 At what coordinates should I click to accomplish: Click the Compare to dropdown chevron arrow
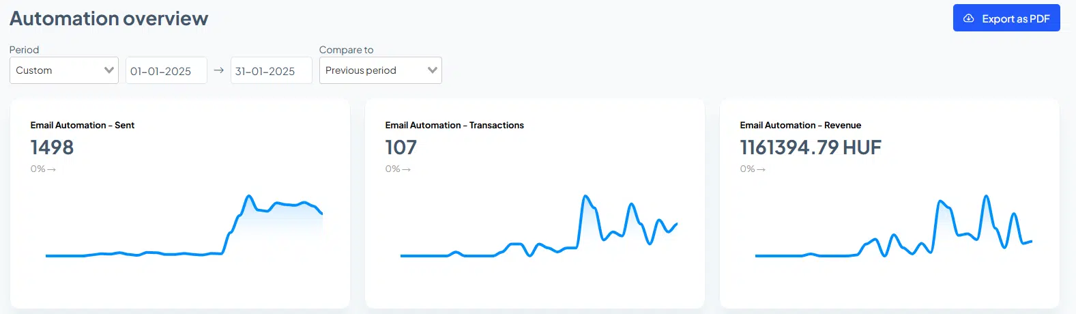pos(432,70)
